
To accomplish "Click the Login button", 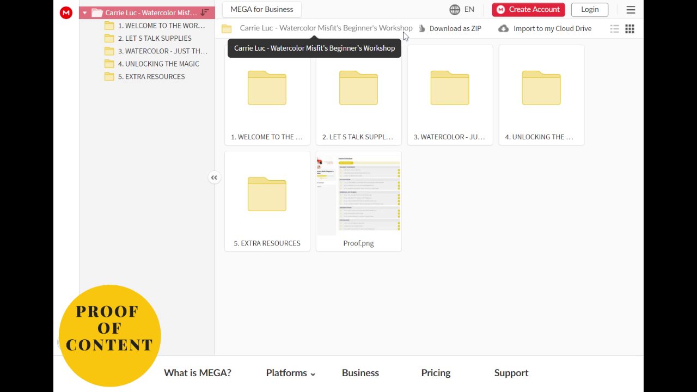I will (590, 9).
